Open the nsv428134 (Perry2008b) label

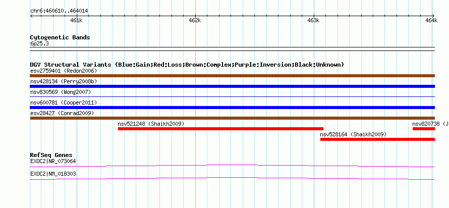(64, 81)
